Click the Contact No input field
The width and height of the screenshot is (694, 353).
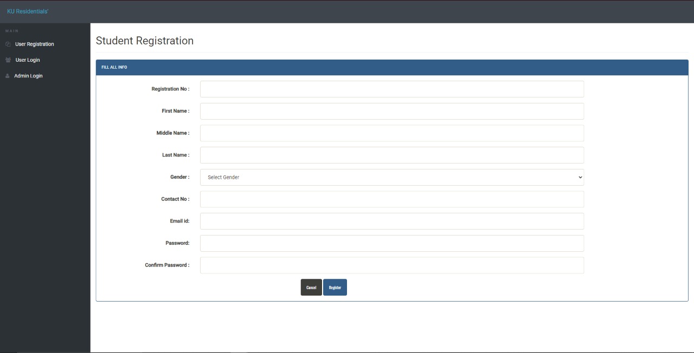coord(391,199)
